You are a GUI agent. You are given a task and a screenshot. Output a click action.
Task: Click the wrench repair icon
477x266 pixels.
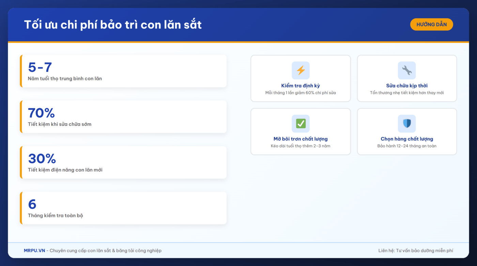[x=407, y=70]
